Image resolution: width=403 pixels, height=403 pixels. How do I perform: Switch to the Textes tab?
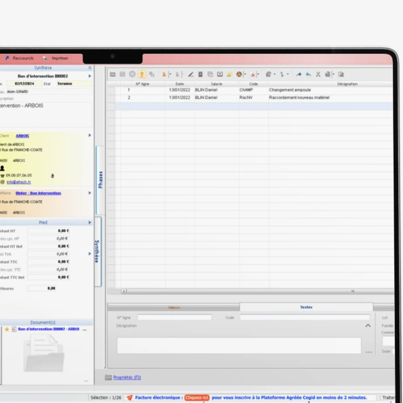(306, 307)
